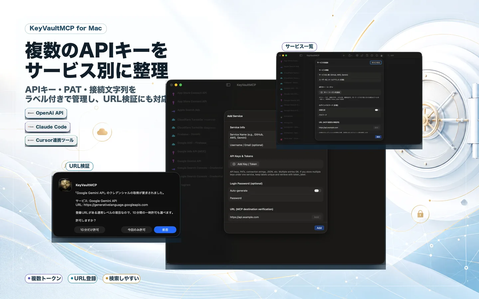This screenshot has height=299, width=479.
Task: Click the キー・トークンを追加 button
Action: (x=330, y=92)
